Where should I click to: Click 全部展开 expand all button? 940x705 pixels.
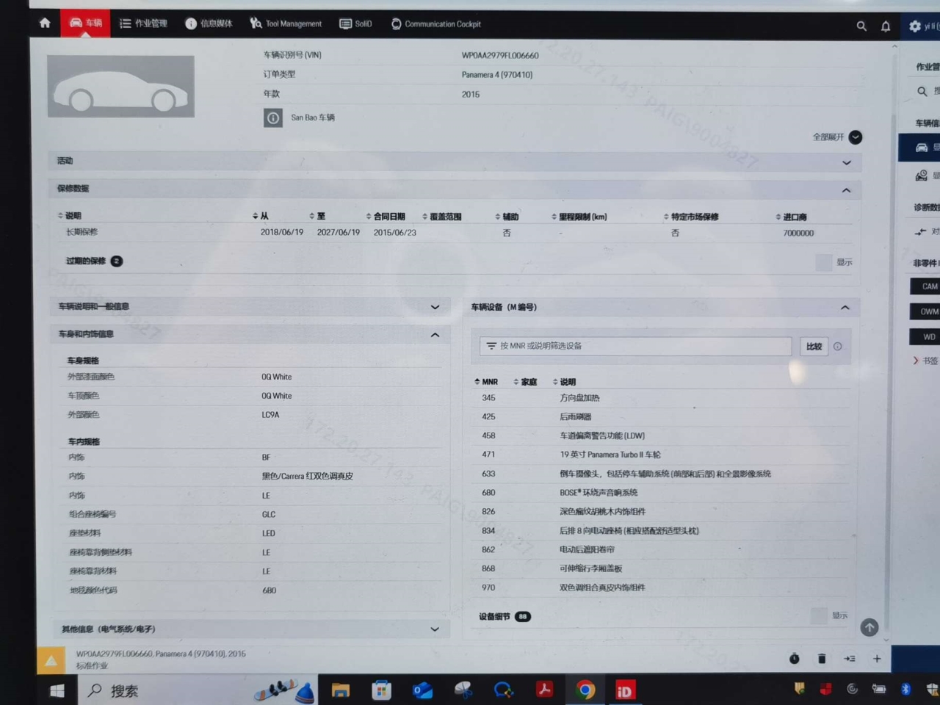837,137
